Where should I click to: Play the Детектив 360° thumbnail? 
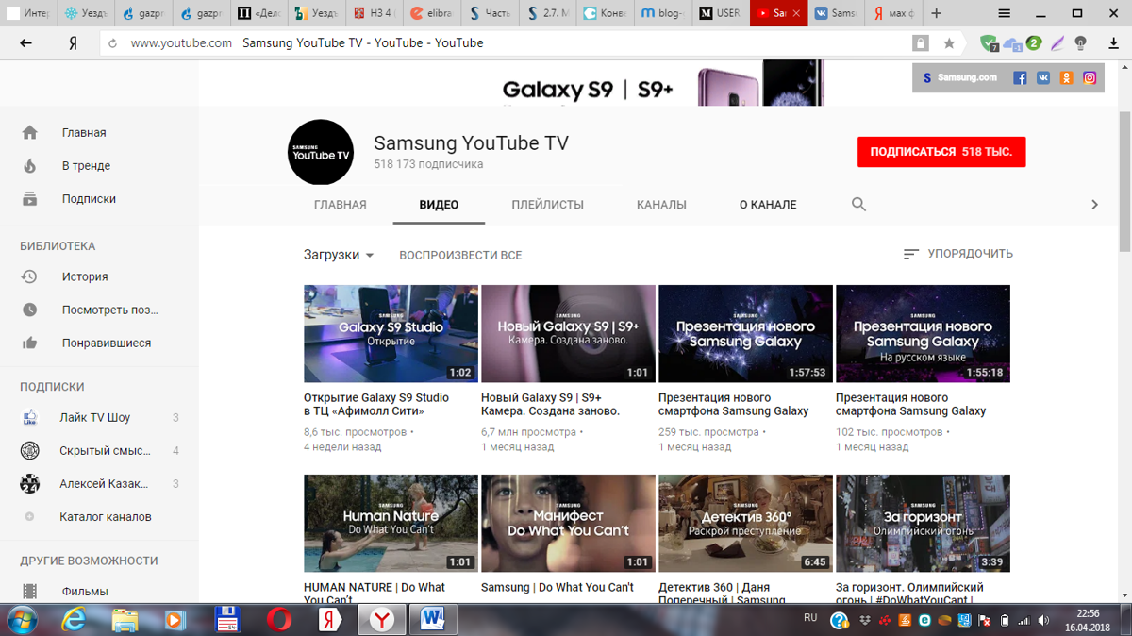(745, 524)
